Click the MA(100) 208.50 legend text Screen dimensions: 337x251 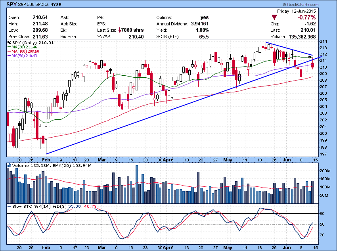click(x=26, y=52)
